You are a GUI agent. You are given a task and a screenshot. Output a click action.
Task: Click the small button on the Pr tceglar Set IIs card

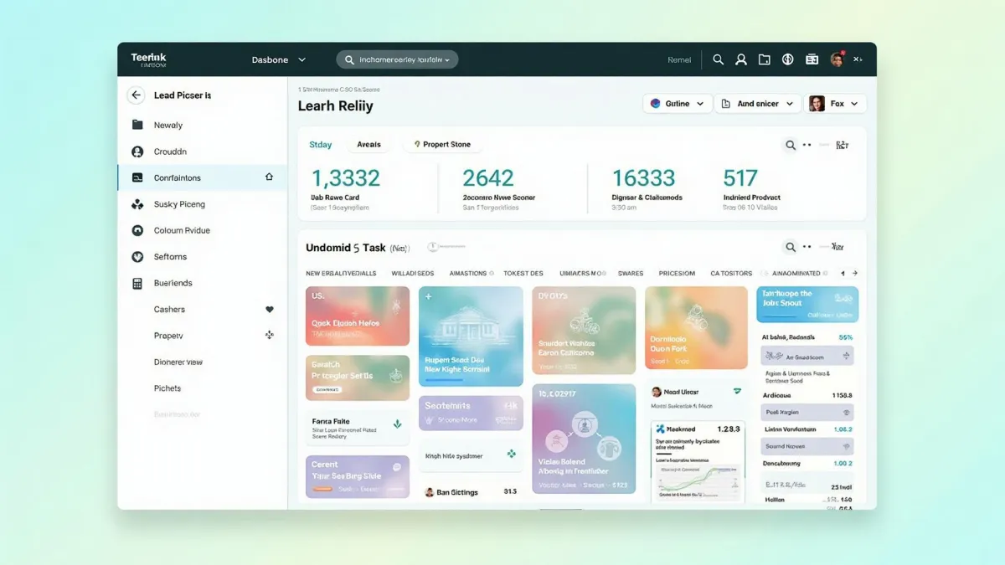click(327, 389)
